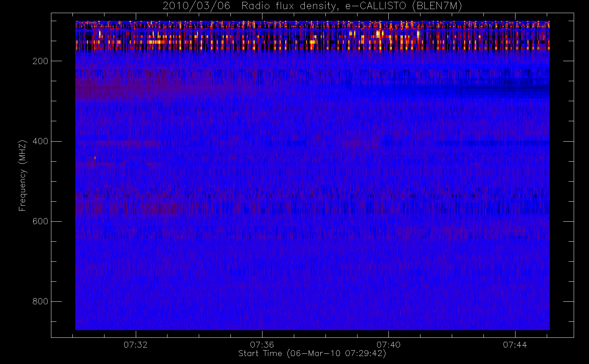Click the "Start Time (06-Mar-10 07:29:42)" label
Viewport: 589px width, 364px height.
pos(312,353)
